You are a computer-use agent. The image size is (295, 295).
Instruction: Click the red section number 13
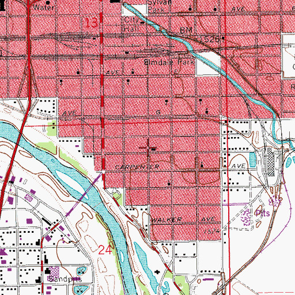(92, 22)
